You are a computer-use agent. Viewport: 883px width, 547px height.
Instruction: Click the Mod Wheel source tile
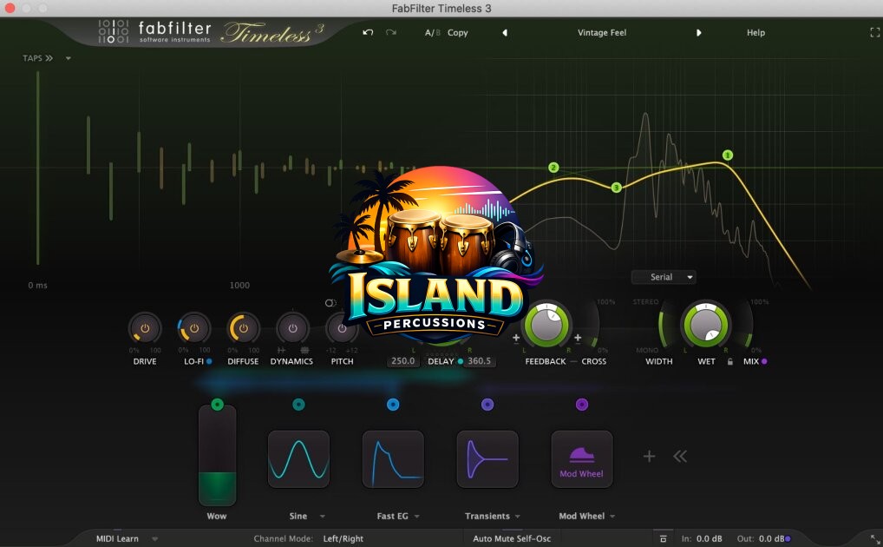pos(582,459)
